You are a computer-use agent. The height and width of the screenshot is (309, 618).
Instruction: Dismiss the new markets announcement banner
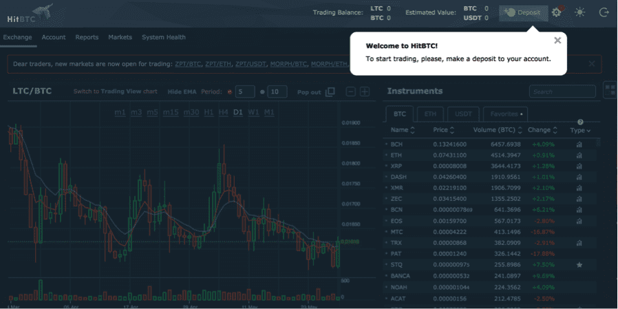[592, 64]
